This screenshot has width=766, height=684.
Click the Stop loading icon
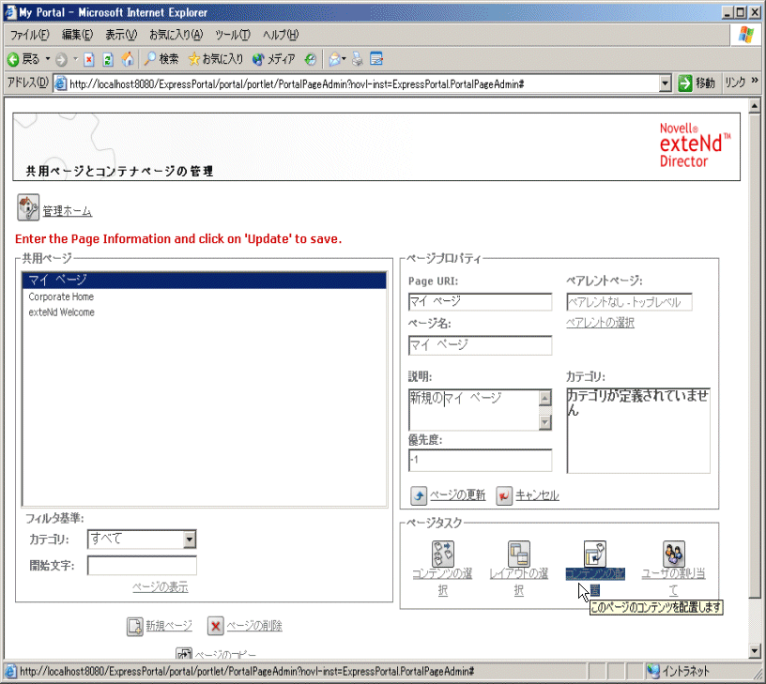tap(89, 59)
